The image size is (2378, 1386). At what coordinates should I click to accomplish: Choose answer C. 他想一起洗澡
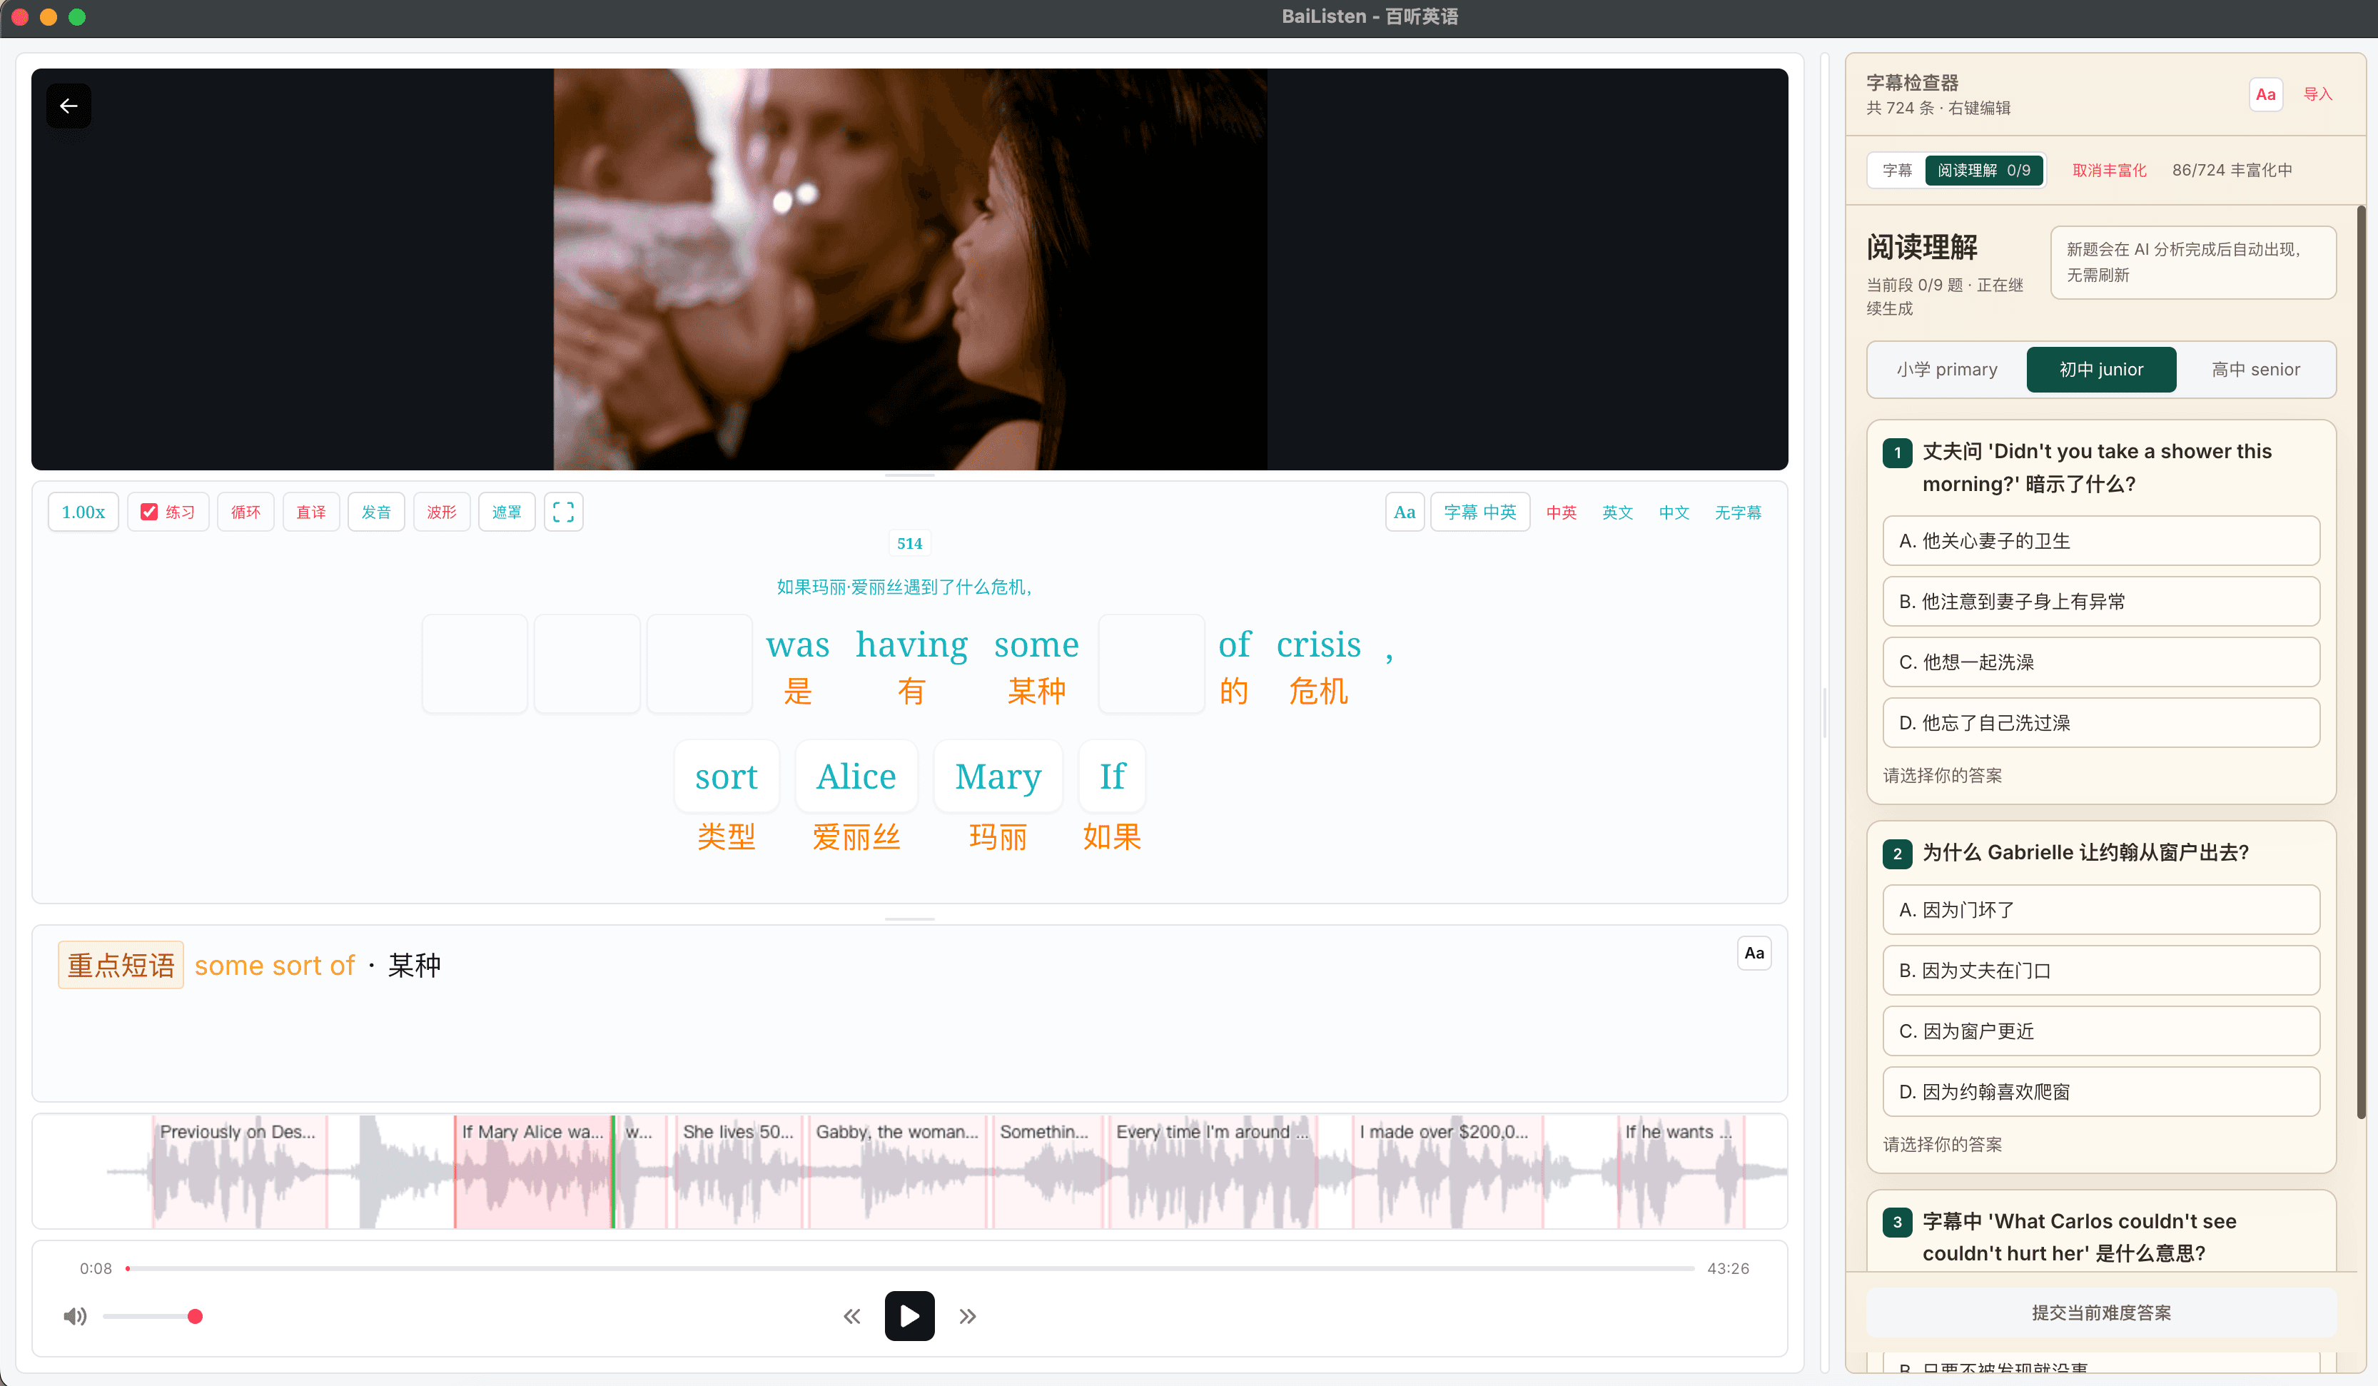pos(2102,662)
